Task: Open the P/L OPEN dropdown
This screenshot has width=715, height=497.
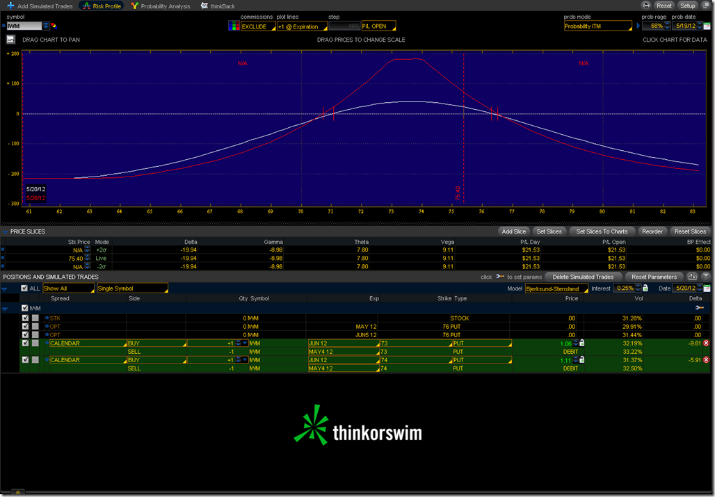Action: (378, 26)
